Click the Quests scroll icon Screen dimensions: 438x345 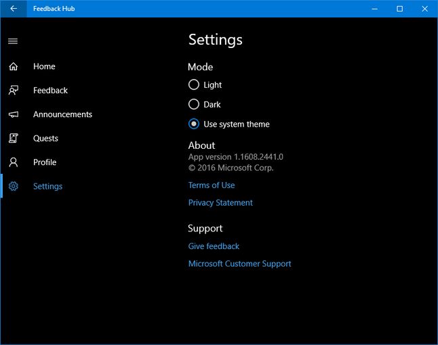coord(14,138)
